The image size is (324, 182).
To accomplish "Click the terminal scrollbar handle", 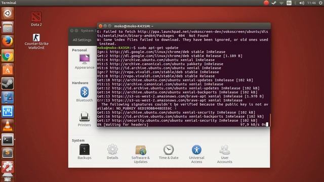I will coord(270,120).
